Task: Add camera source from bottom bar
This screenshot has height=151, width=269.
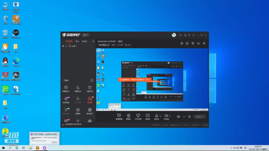Action: click(x=128, y=117)
